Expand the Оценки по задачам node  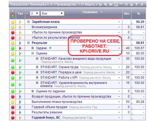(33, 91)
